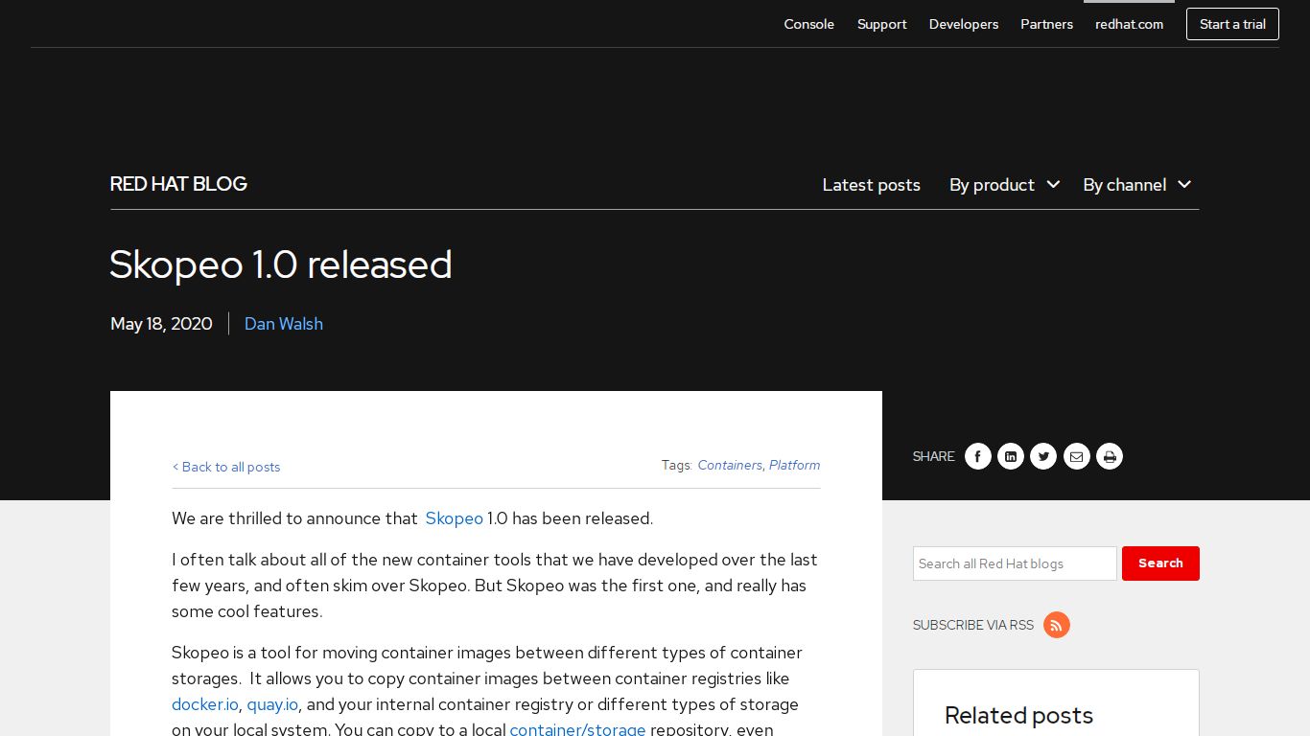Open the Platform tag
1310x736 pixels.
click(x=794, y=465)
